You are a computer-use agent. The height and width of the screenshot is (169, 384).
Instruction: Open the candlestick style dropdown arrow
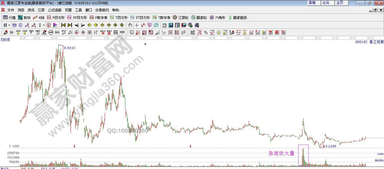click(x=44, y=25)
